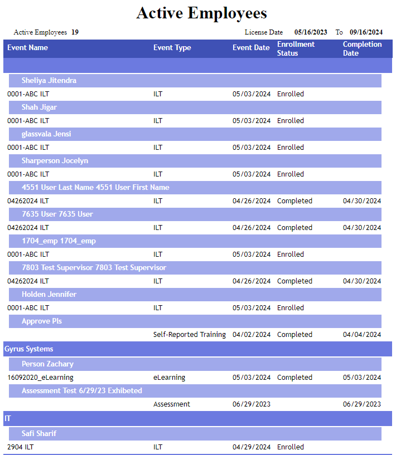The width and height of the screenshot is (396, 455).
Task: Collapse the IT group row
Action: tap(8, 418)
